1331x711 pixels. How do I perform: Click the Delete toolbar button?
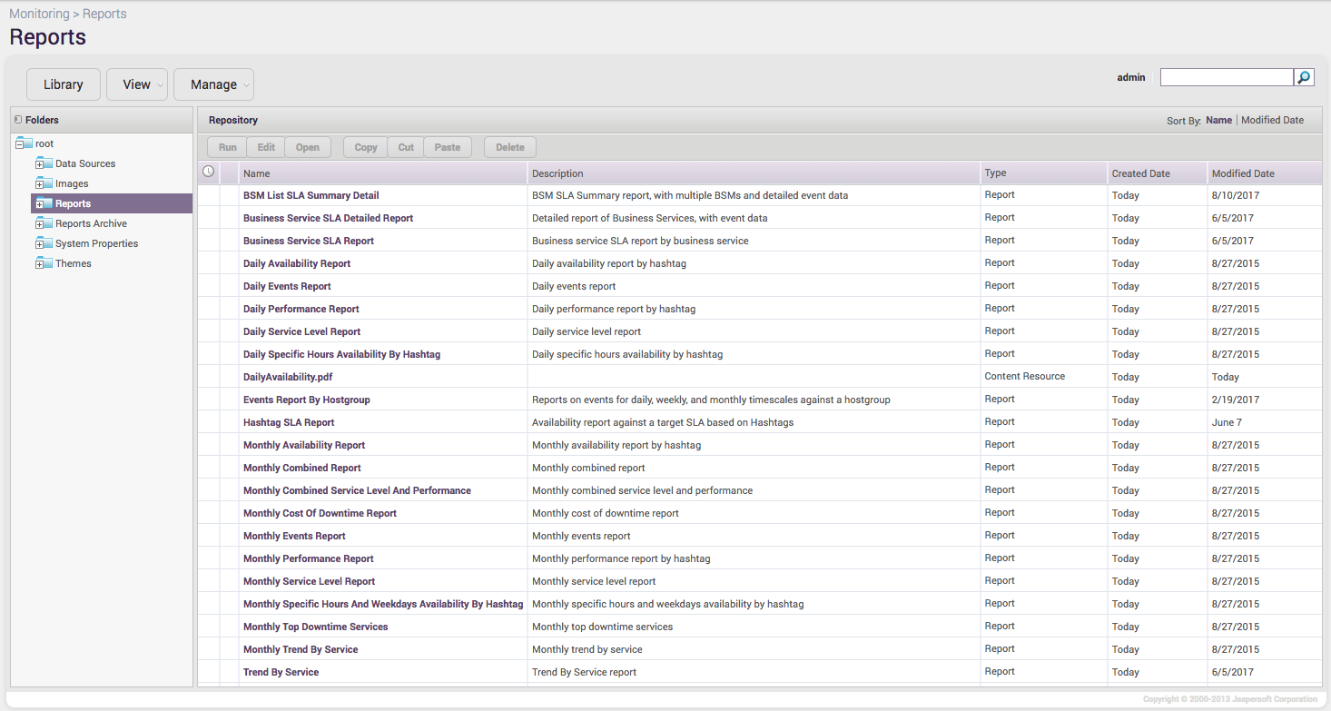[509, 147]
